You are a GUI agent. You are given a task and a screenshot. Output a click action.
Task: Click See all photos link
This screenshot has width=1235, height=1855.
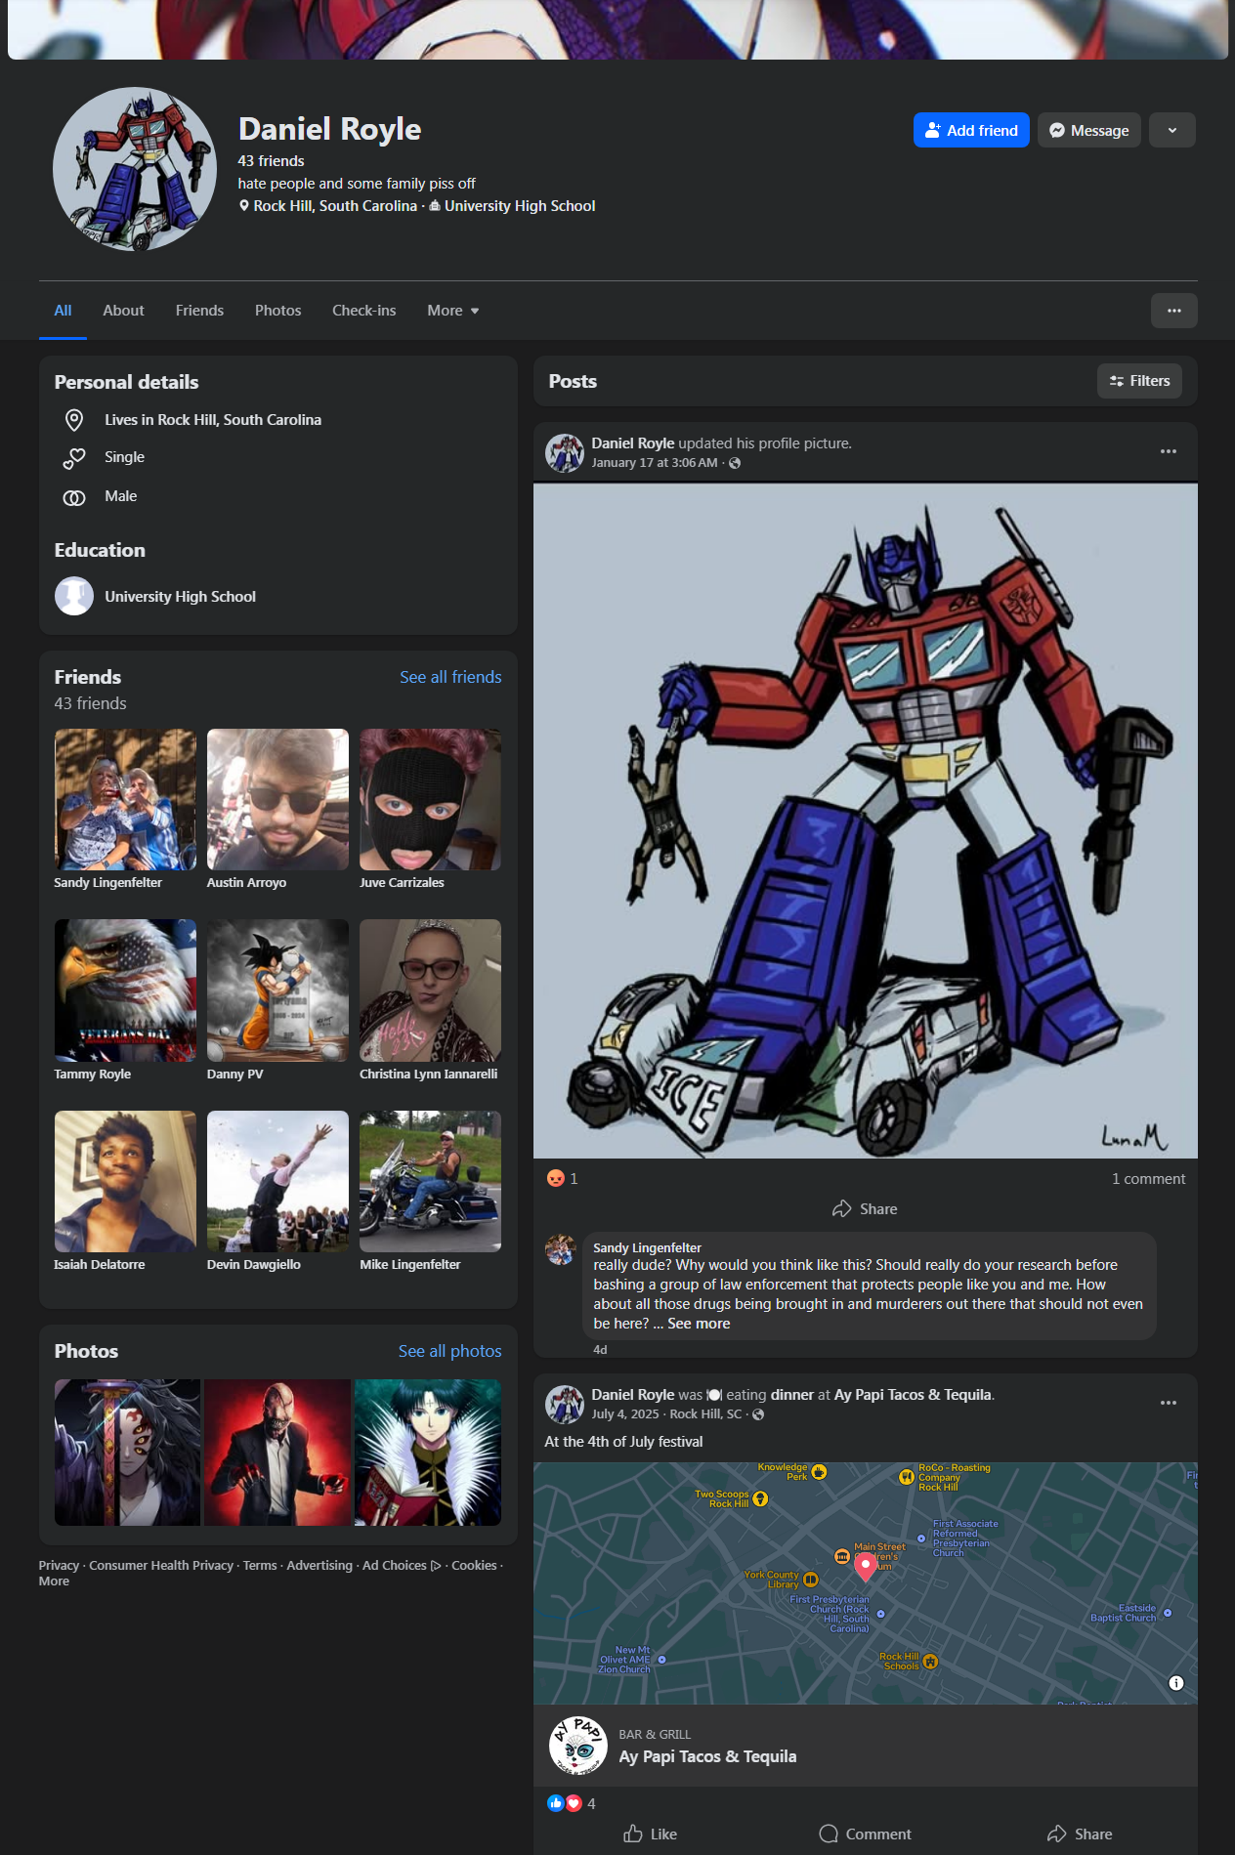(449, 1351)
